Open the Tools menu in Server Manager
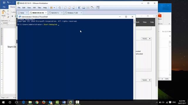The height and width of the screenshot is (105, 188). [x=137, y=22]
